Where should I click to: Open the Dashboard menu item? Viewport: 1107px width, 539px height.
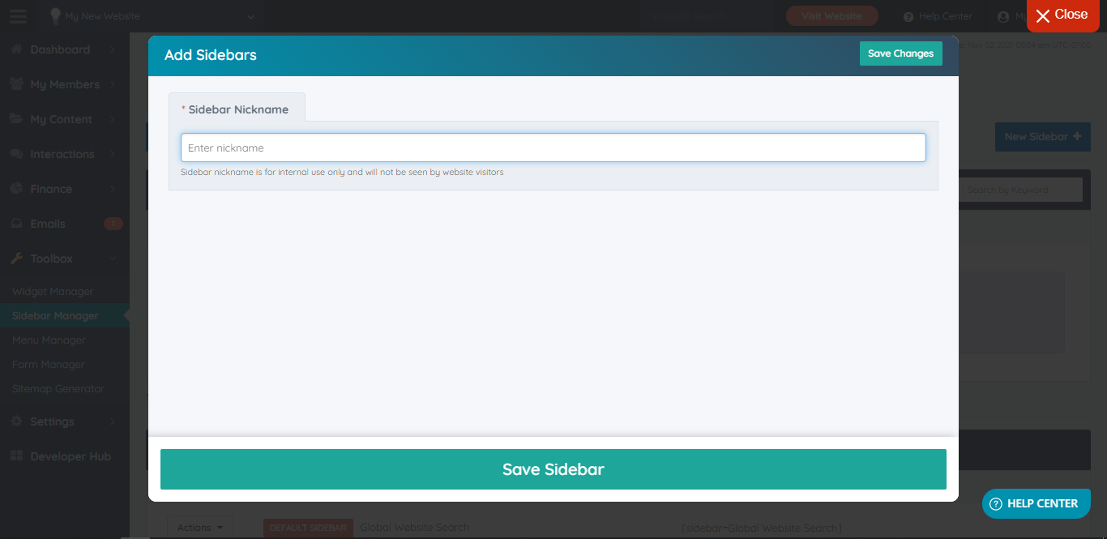pyautogui.click(x=65, y=49)
